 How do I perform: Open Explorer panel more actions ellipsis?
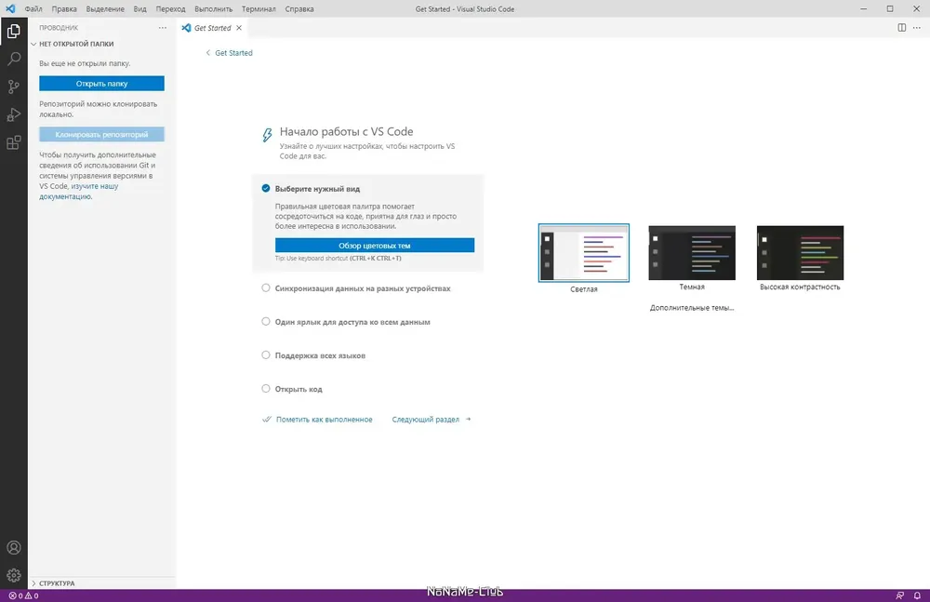[x=163, y=28]
